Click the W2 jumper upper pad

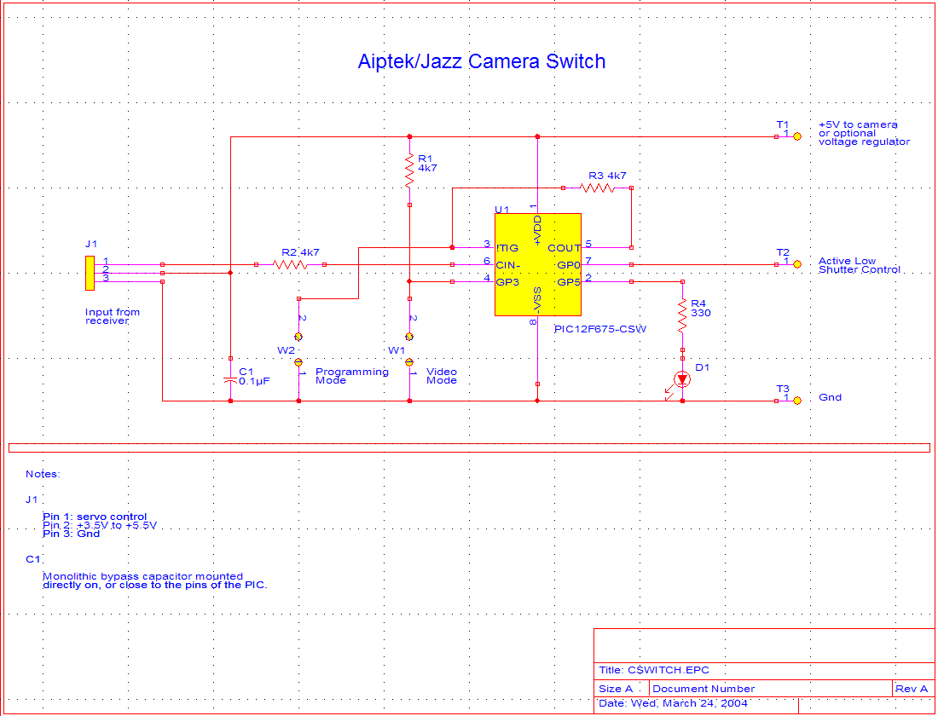[x=298, y=337]
